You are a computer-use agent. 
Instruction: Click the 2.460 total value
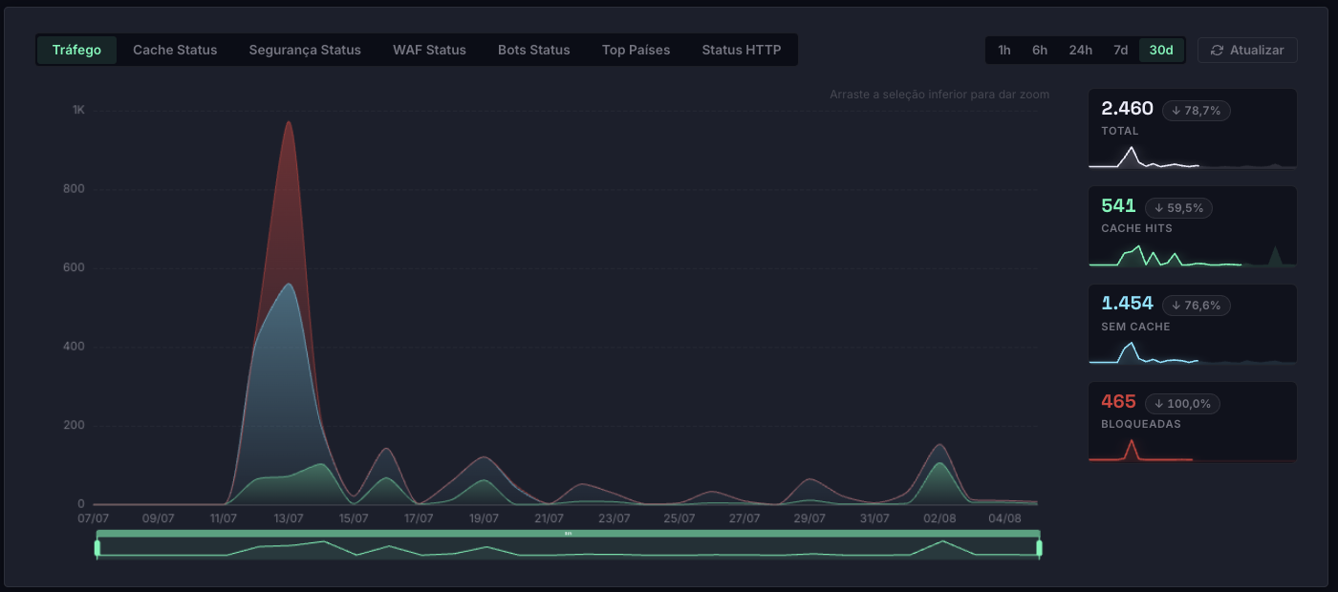point(1128,109)
